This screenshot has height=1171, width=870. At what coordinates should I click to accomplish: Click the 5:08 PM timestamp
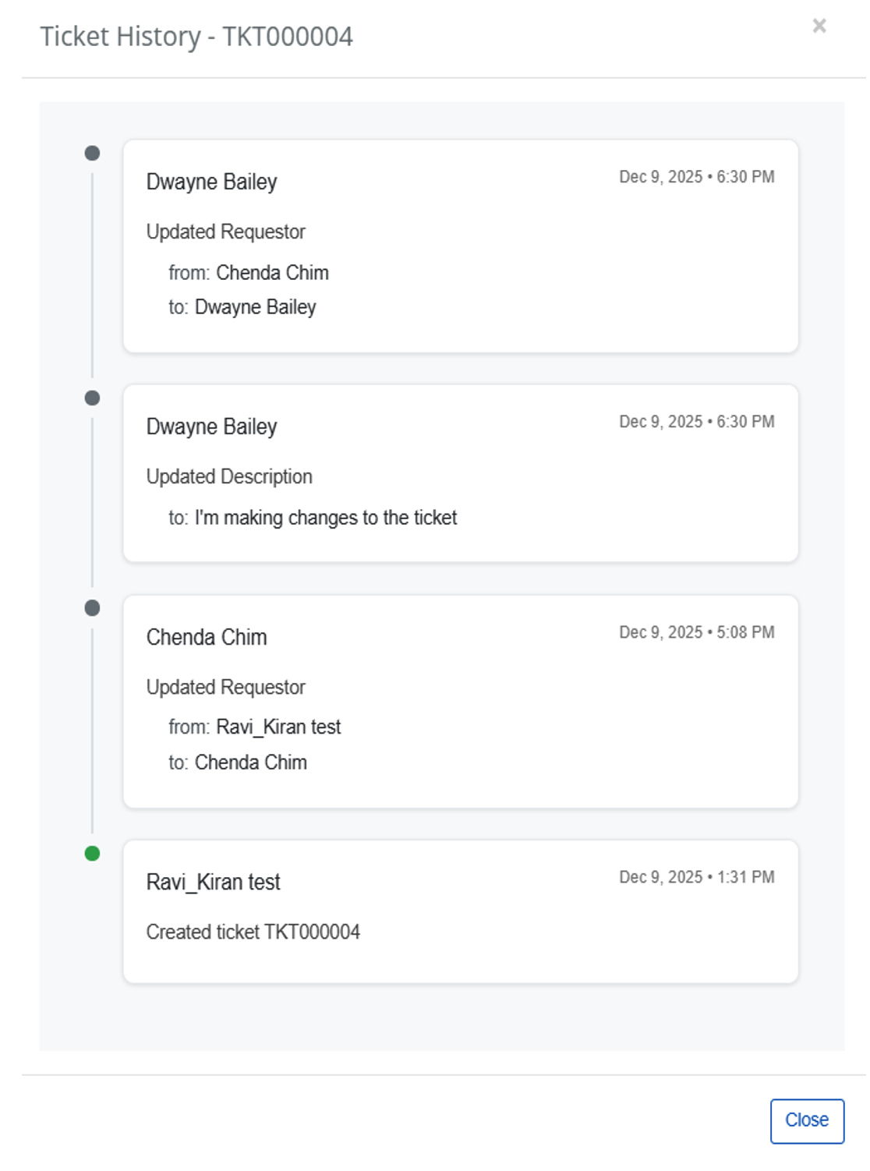click(x=696, y=632)
